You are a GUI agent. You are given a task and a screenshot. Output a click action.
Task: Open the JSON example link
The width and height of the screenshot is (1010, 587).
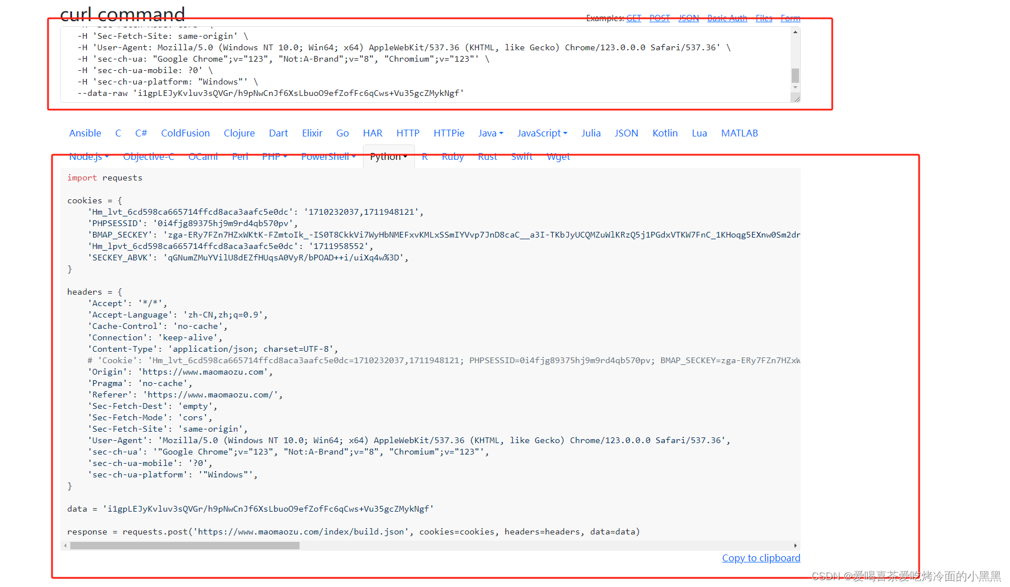pos(688,18)
